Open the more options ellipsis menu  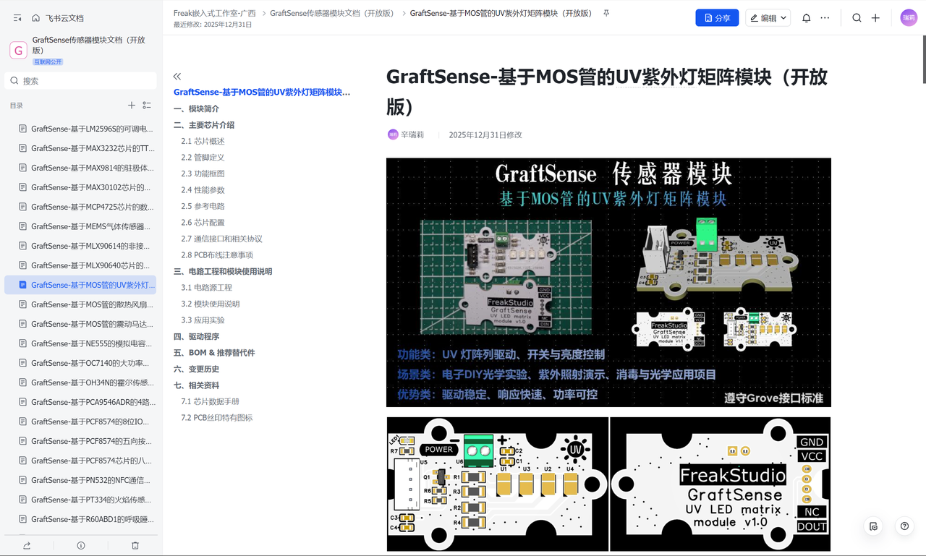point(825,18)
